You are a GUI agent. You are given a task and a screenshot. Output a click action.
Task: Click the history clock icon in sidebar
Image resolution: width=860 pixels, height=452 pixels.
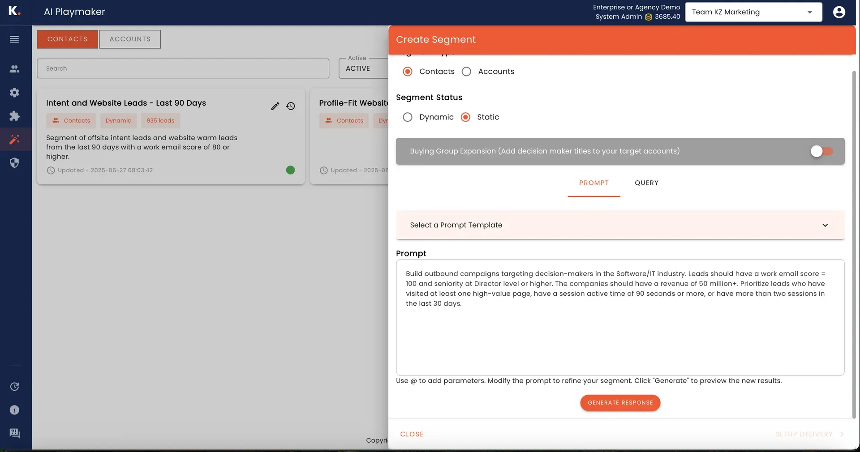click(x=14, y=386)
